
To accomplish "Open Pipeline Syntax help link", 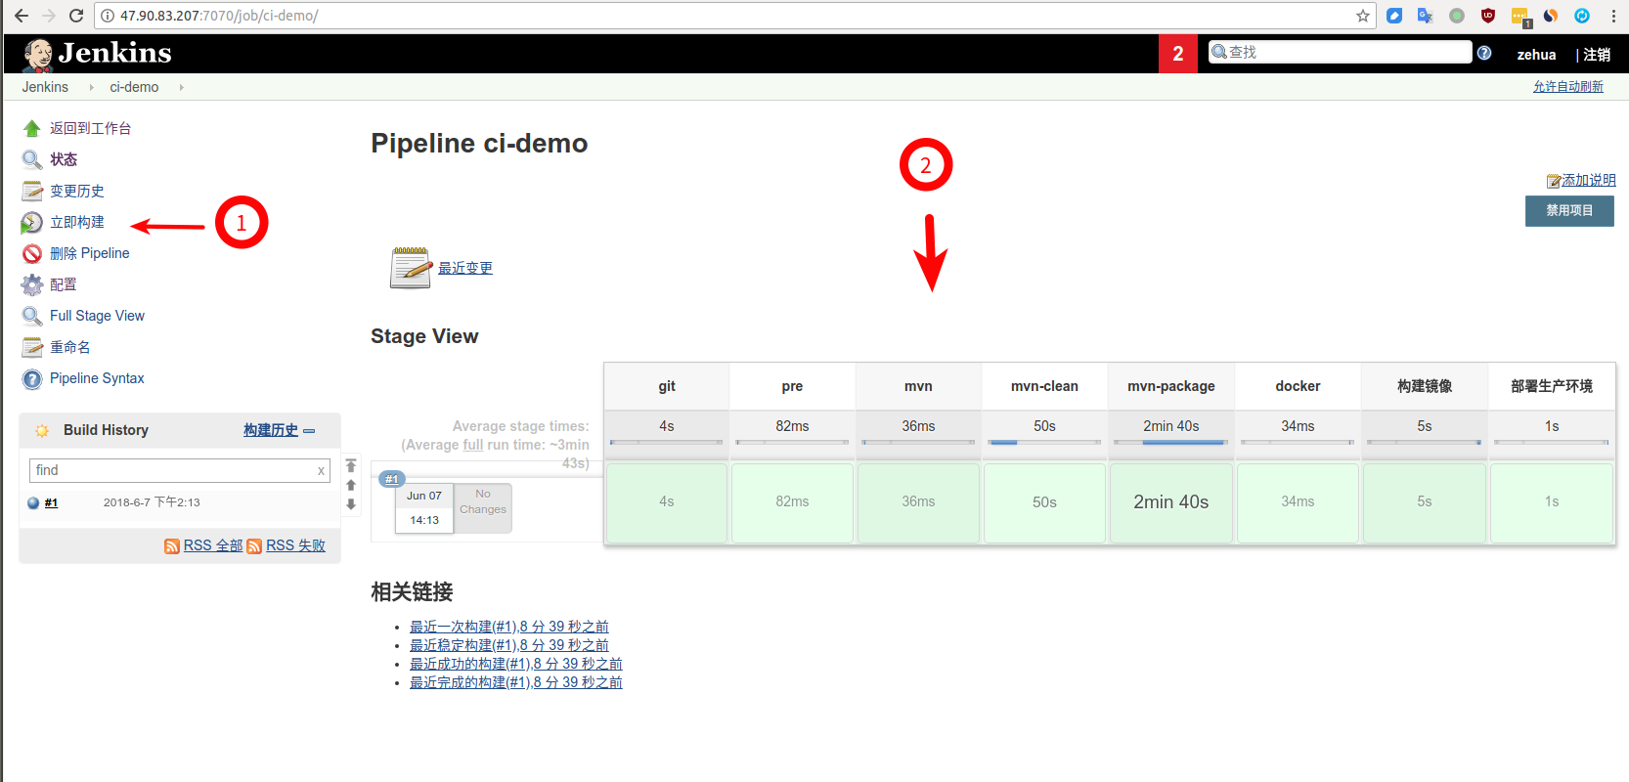I will [x=97, y=378].
